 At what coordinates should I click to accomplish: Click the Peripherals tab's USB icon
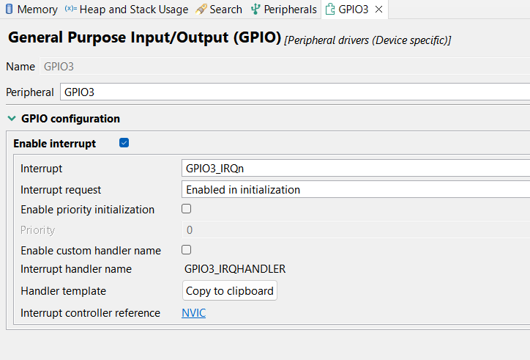pyautogui.click(x=255, y=10)
